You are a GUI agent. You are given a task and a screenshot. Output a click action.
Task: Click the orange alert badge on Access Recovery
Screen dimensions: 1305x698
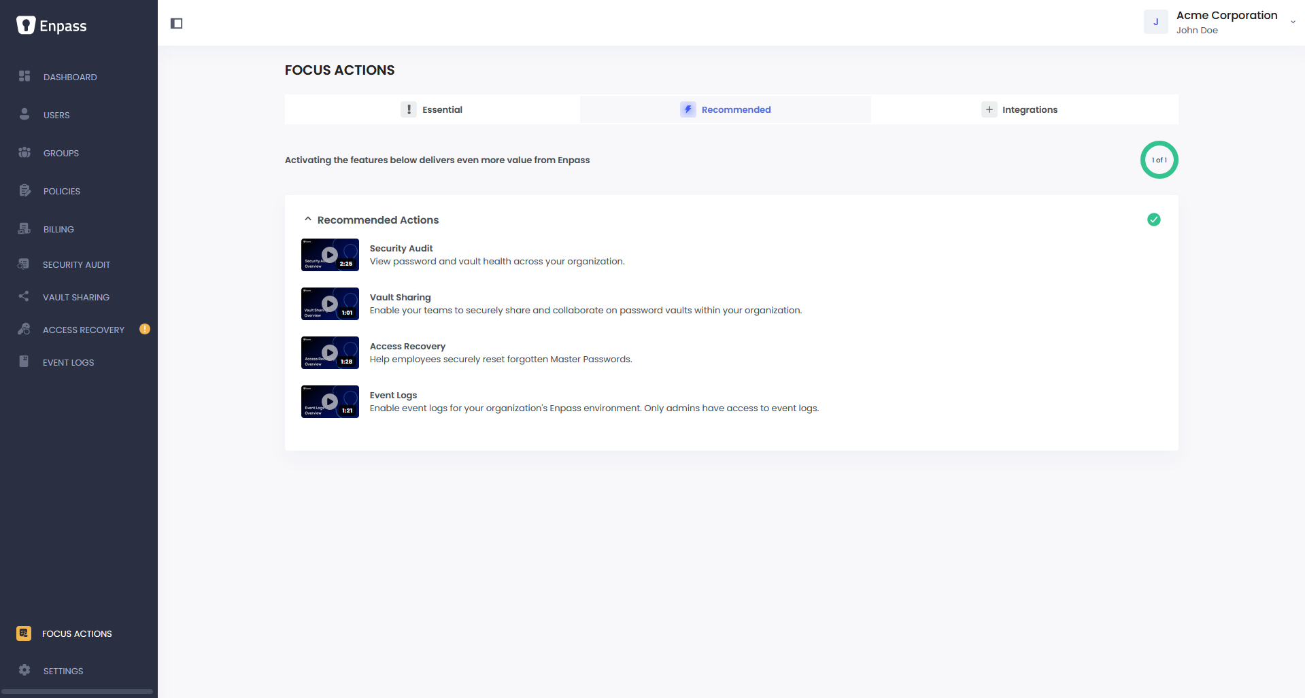pyautogui.click(x=145, y=329)
